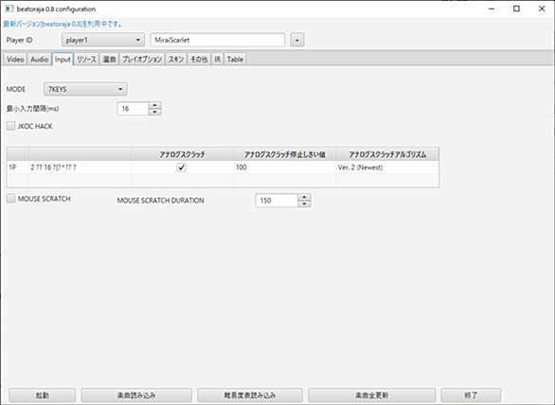Click the latest version notice link text
Viewport: 555px width, 405px height.
click(63, 24)
